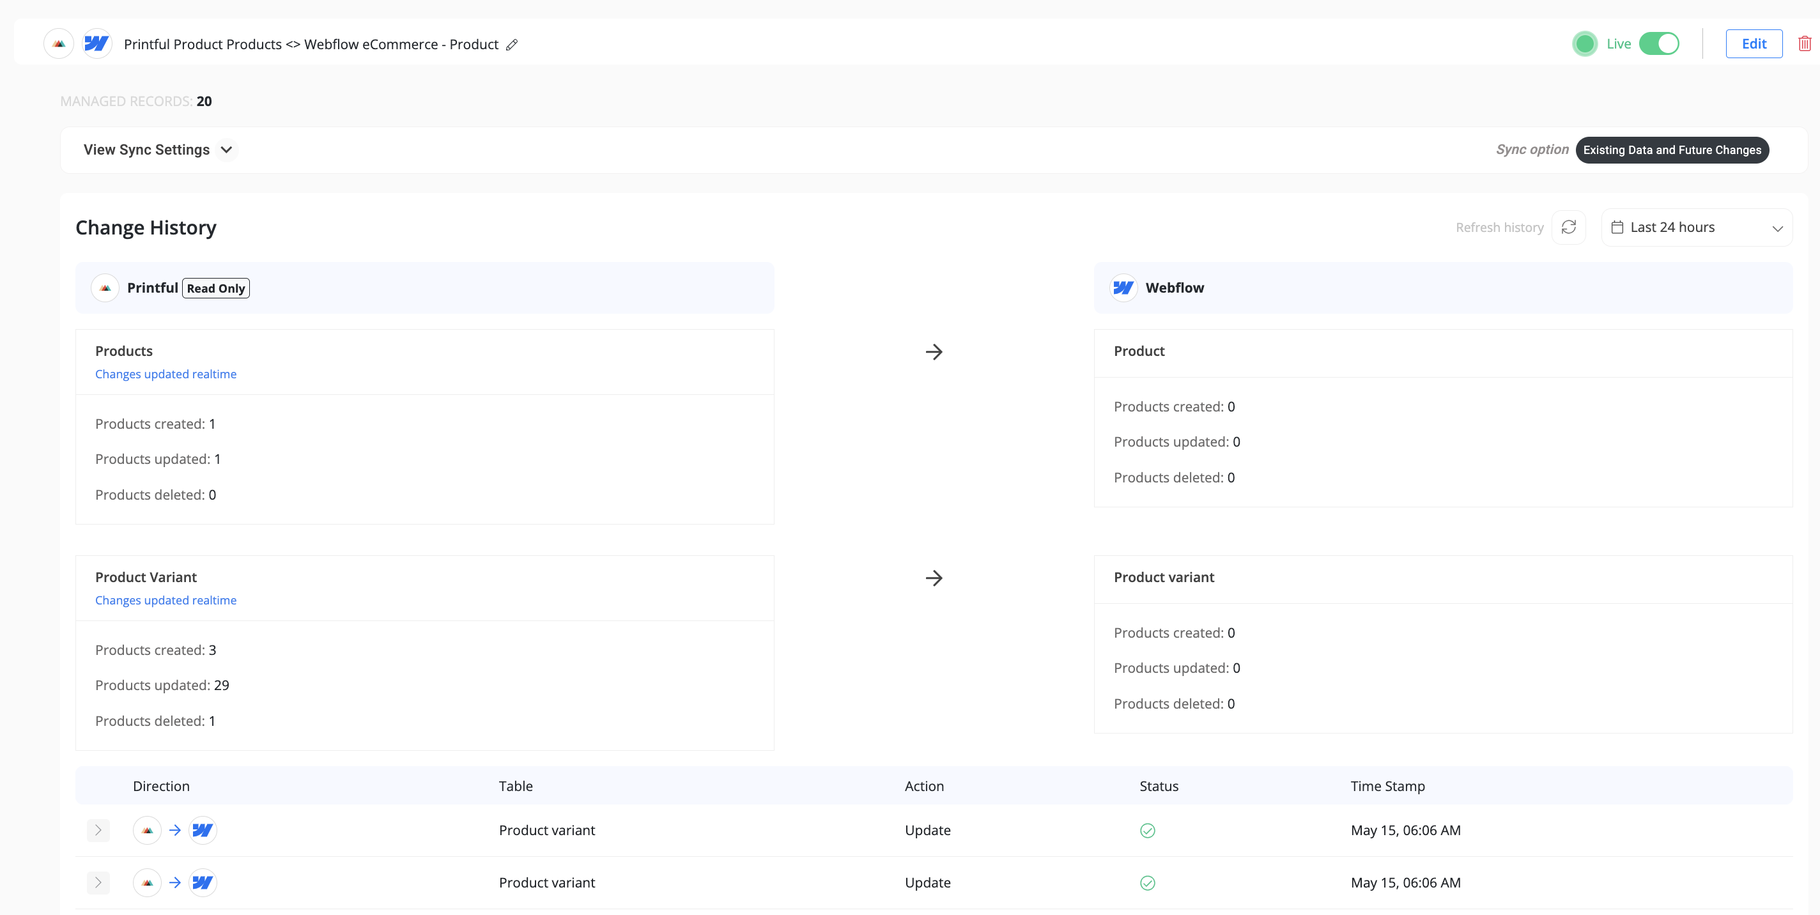Click the Webflow Product variant card title
1820x915 pixels.
pyautogui.click(x=1164, y=577)
